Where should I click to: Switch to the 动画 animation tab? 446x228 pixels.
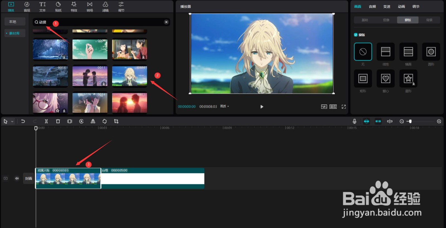tap(401, 6)
